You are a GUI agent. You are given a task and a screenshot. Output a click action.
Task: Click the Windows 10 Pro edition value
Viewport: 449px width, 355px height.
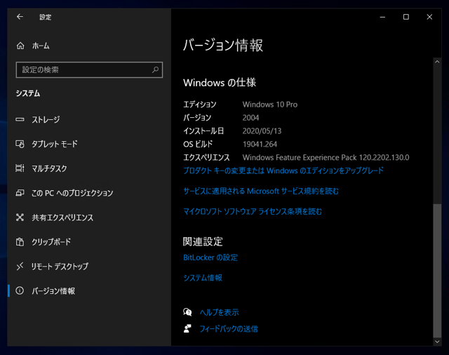click(x=270, y=105)
